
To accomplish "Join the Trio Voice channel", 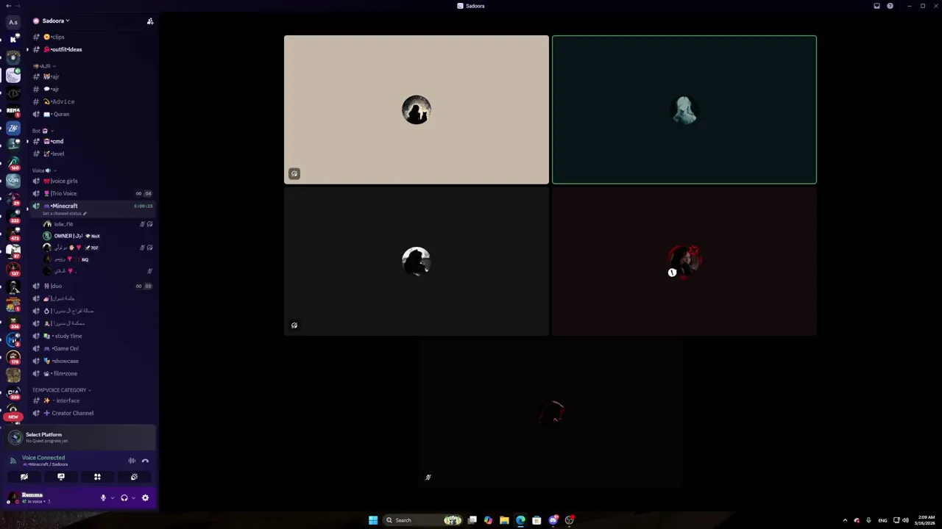I will tap(92, 193).
